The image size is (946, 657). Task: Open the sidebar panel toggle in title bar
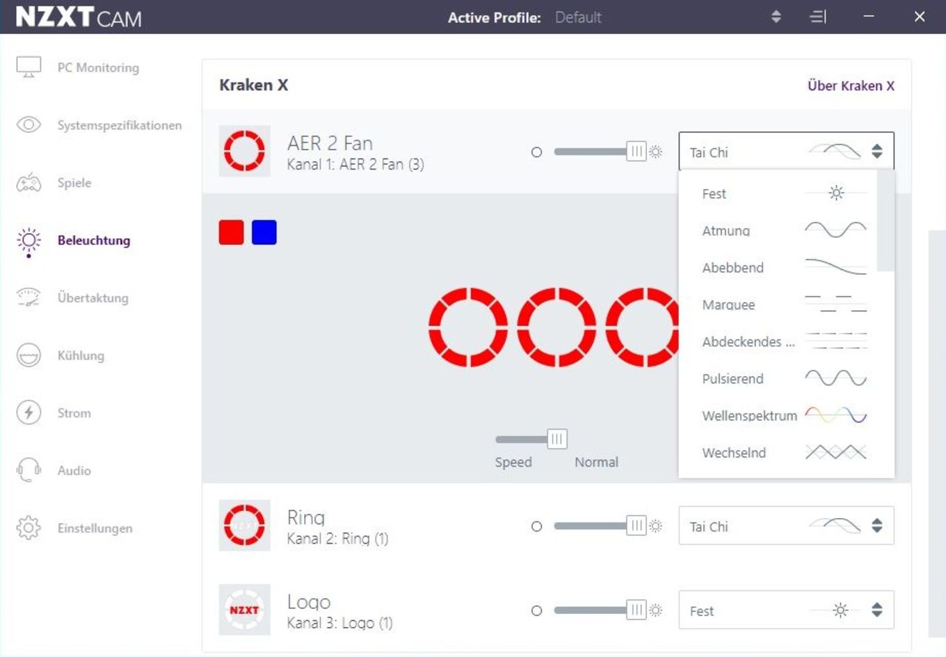pos(819,17)
